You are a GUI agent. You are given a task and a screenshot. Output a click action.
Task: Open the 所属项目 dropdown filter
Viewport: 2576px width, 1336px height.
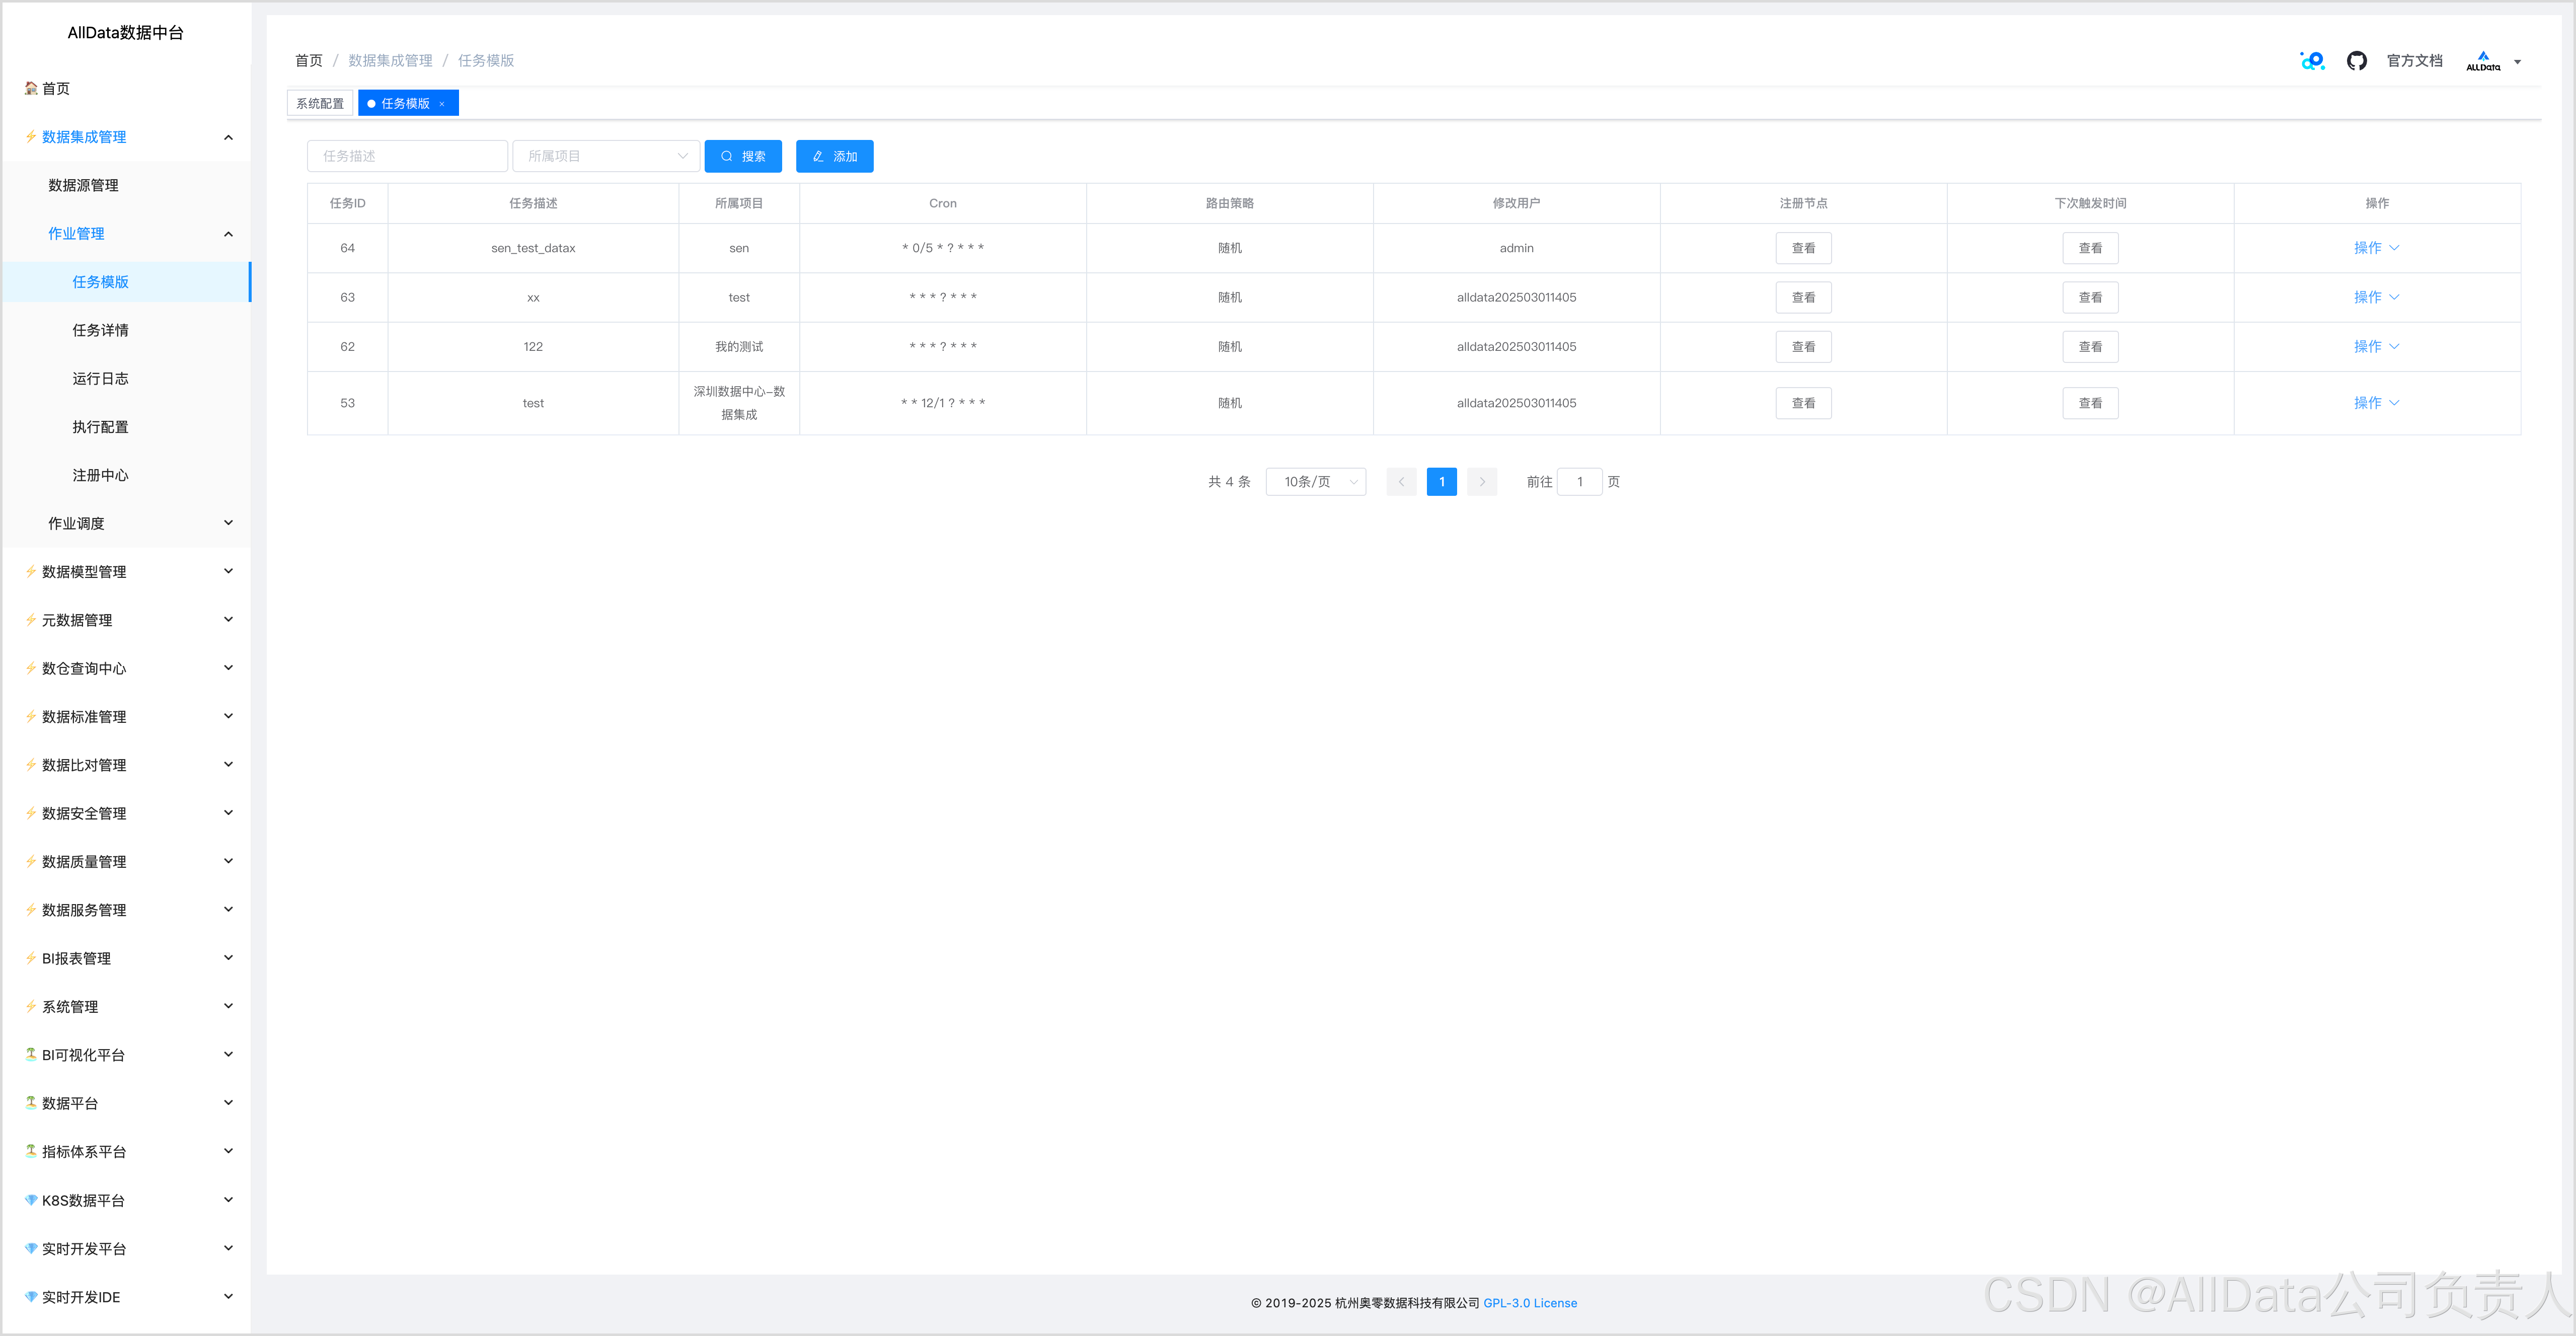pyautogui.click(x=606, y=156)
